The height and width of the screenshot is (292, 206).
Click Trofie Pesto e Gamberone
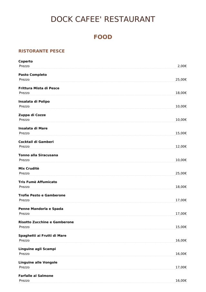click(x=42, y=195)
